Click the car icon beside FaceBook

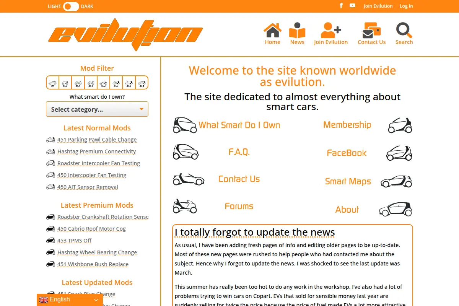pyautogui.click(x=399, y=153)
